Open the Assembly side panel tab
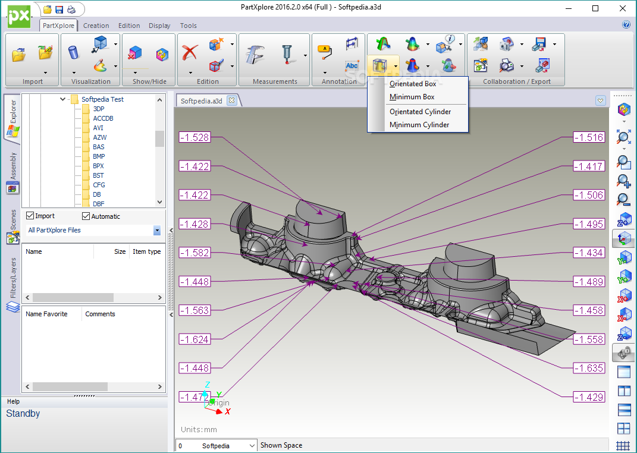The width and height of the screenshot is (637, 453). tap(13, 172)
